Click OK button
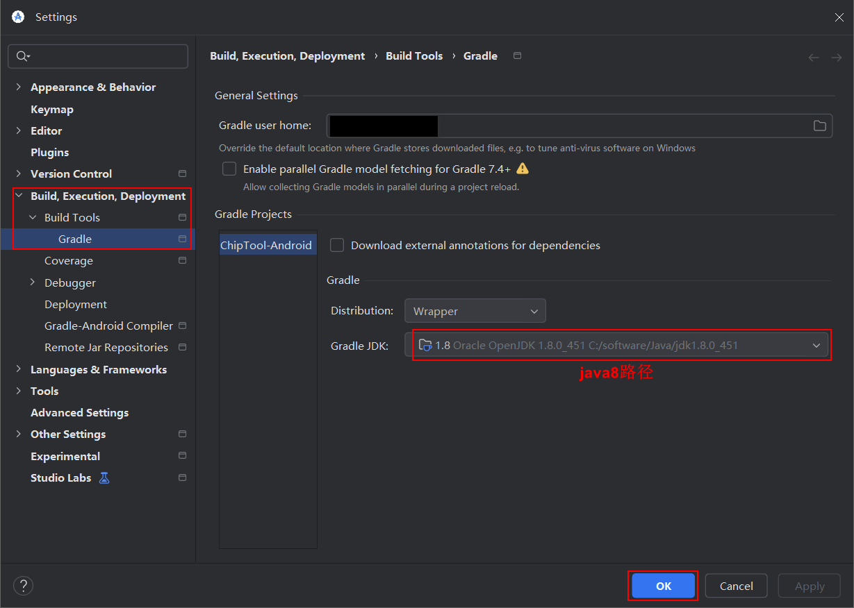This screenshot has height=608, width=854. [x=664, y=586]
